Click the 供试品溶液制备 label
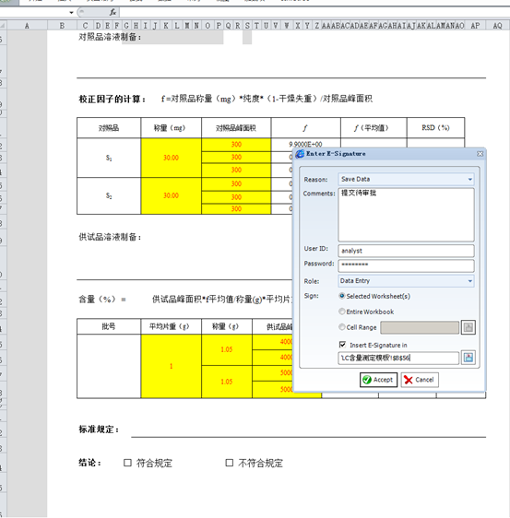Viewport: 510px width, 518px height. (x=110, y=237)
